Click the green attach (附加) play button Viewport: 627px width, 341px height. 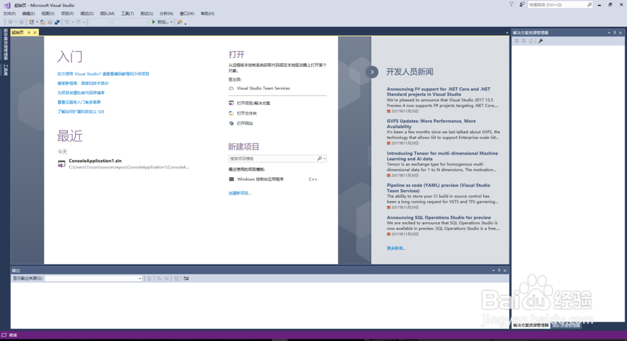pyautogui.click(x=160, y=22)
